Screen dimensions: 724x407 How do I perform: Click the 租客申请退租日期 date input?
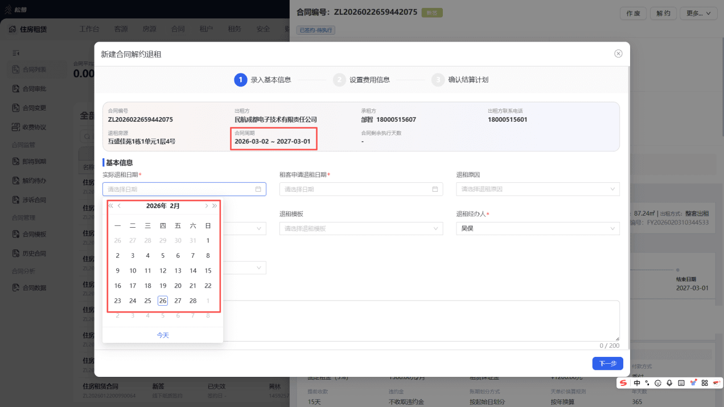361,189
